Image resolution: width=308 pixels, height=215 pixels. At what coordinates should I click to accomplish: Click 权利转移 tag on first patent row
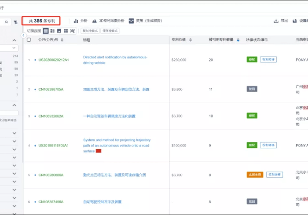(268, 60)
